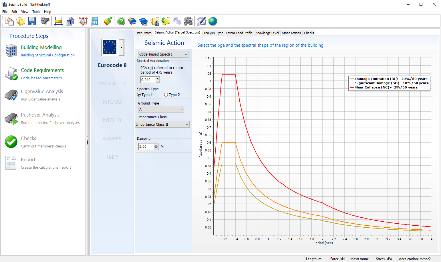Open the settings gear chip icon
The width and height of the screenshot is (441, 262).
click(x=45, y=21)
